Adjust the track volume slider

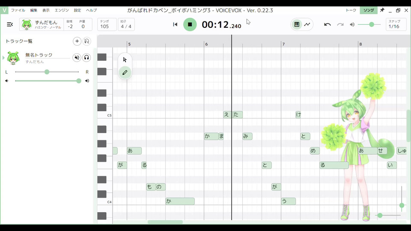click(47, 81)
